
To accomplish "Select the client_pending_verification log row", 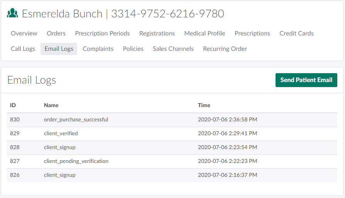I will 76,161.
